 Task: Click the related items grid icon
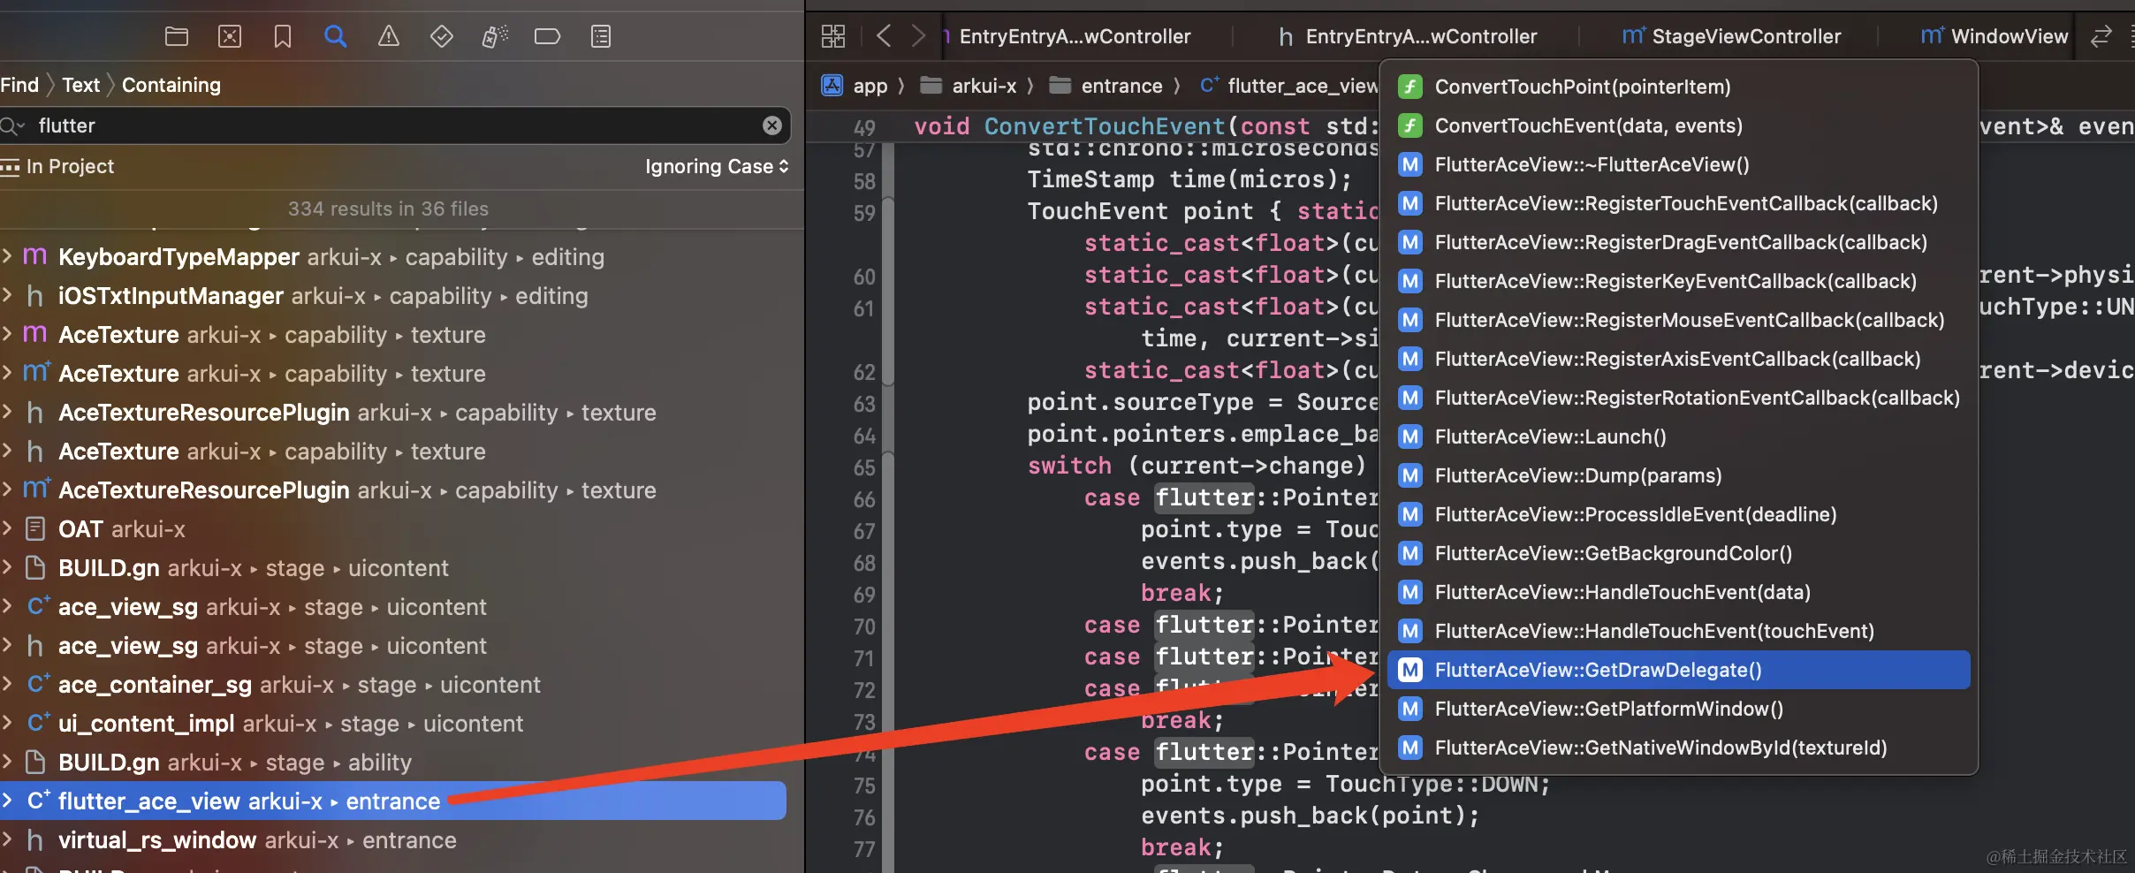click(833, 36)
